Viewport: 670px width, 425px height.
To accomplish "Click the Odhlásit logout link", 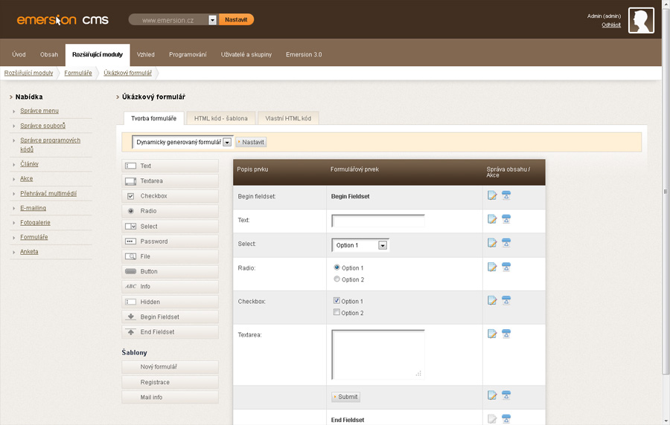I will tap(611, 25).
